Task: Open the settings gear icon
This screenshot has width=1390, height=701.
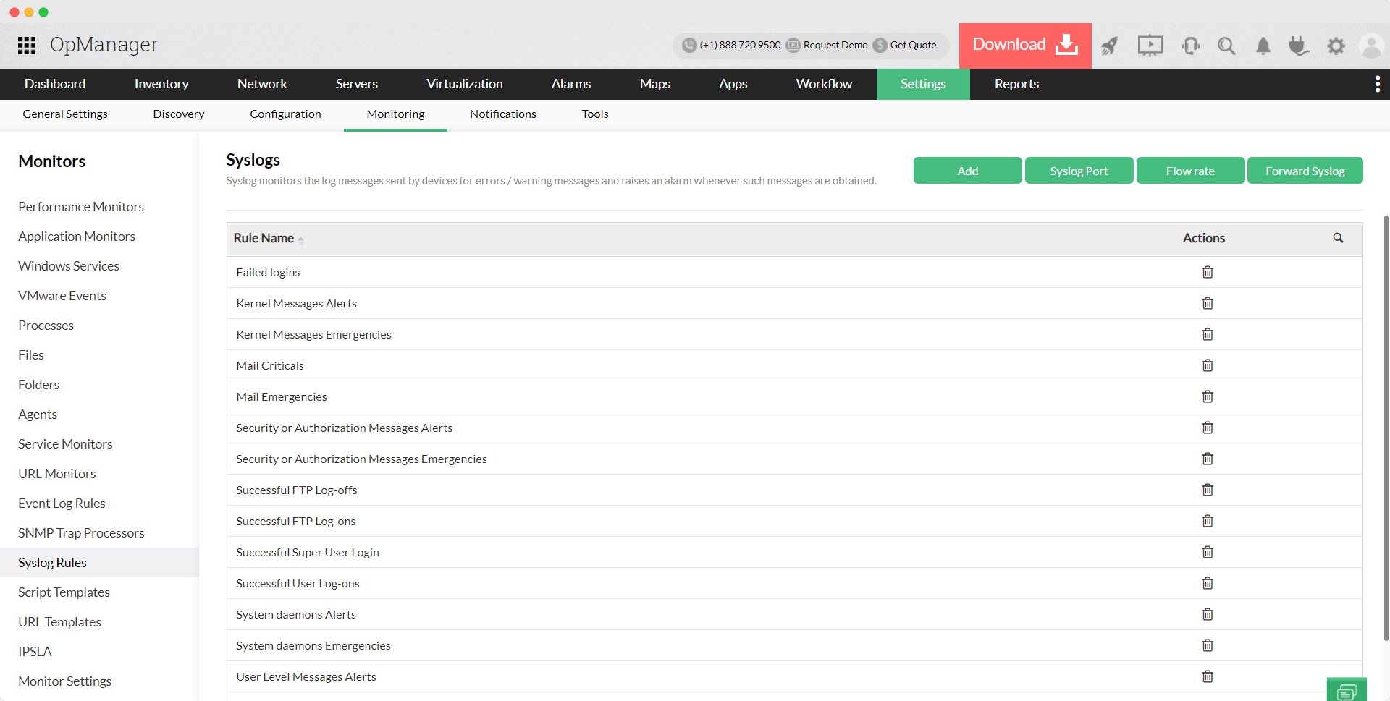Action: click(x=1336, y=46)
